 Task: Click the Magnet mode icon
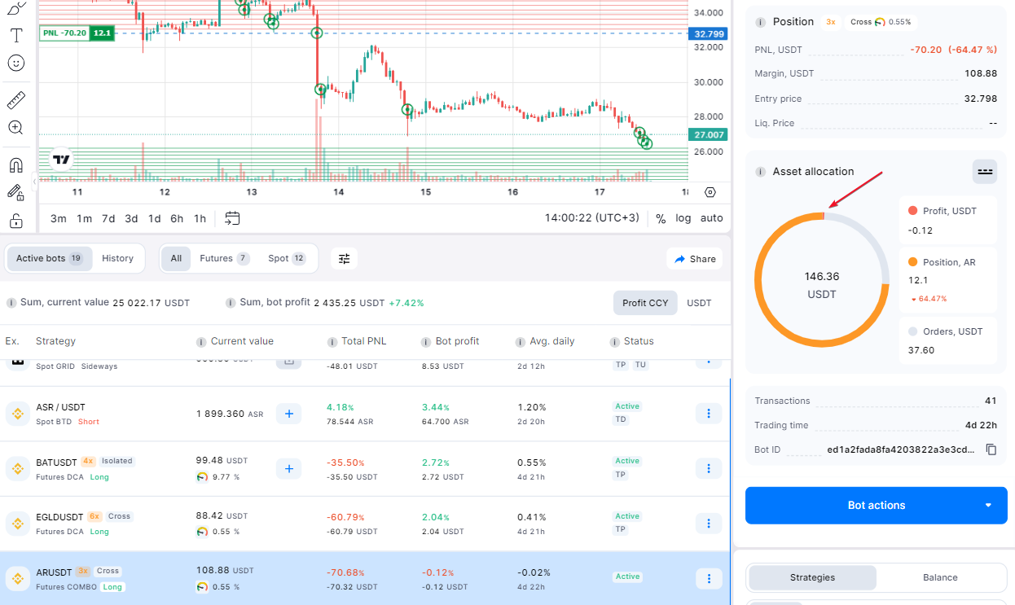tap(15, 165)
